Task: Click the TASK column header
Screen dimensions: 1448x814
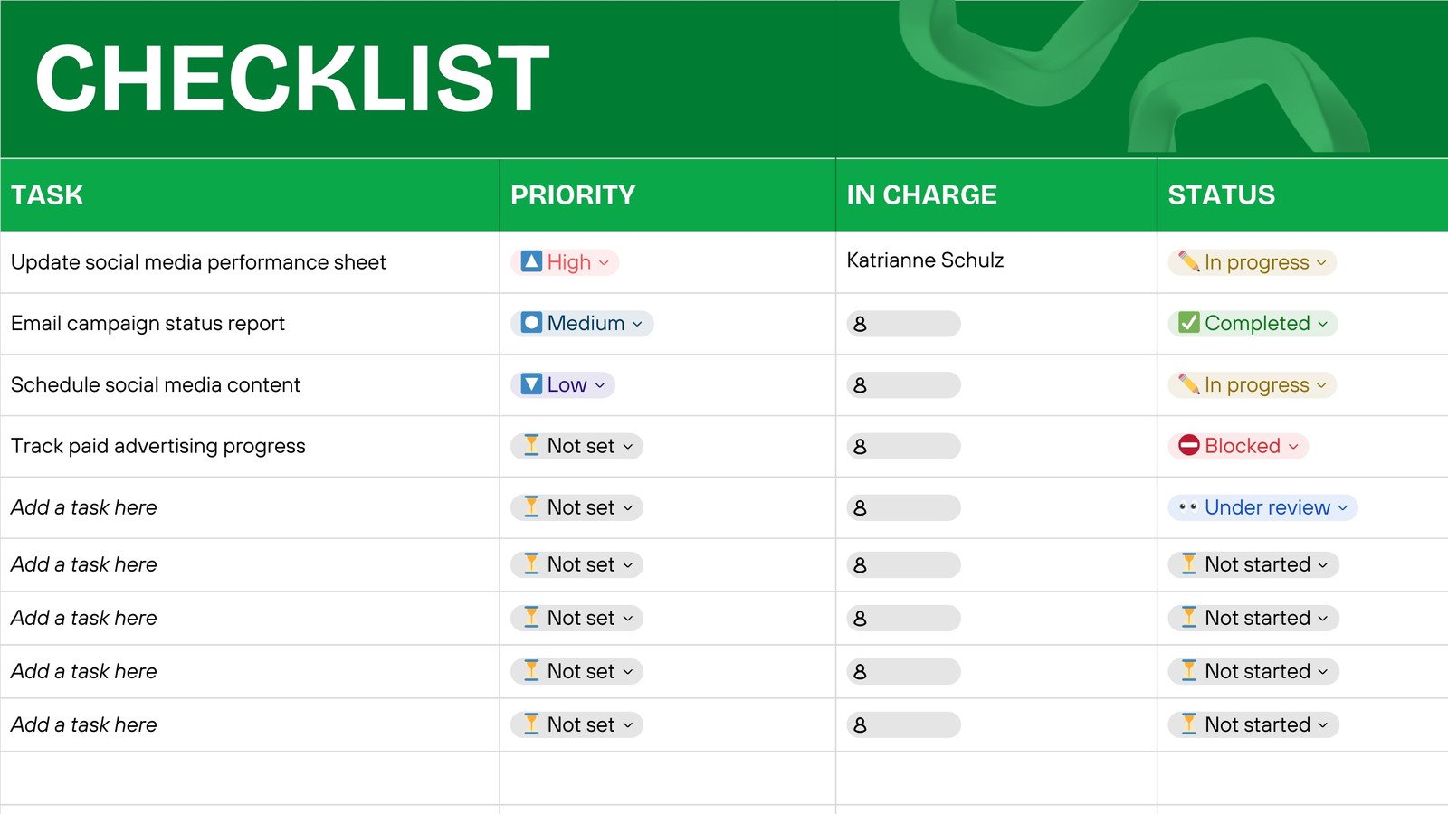Action: tap(47, 194)
